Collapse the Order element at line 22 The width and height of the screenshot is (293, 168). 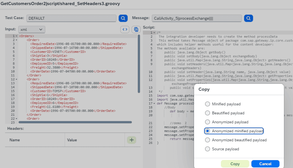click(16, 119)
